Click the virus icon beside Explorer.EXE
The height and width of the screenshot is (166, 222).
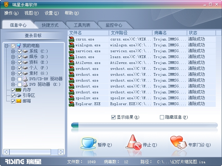(71, 104)
